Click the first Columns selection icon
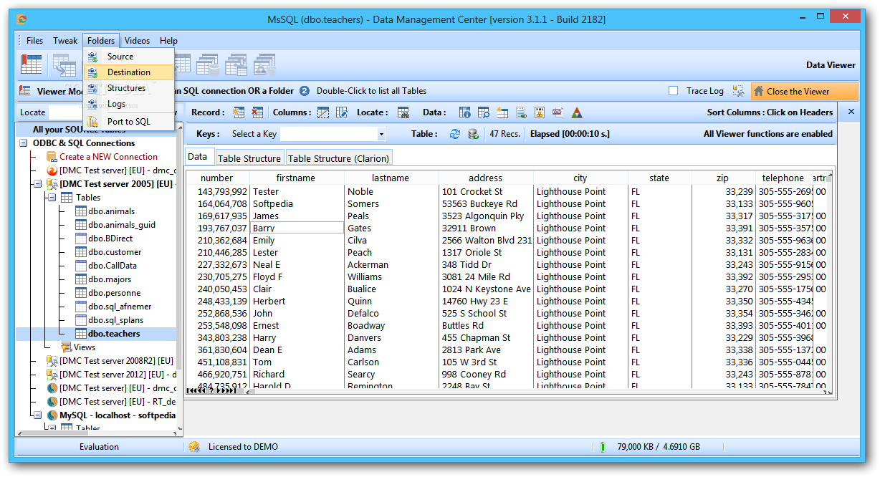Image resolution: width=880 pixels, height=477 pixels. (323, 112)
